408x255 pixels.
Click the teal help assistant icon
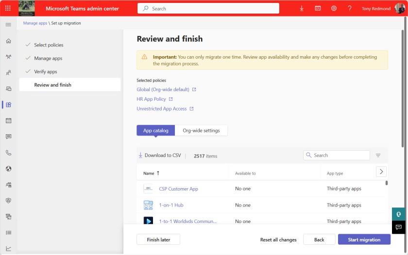point(398,214)
